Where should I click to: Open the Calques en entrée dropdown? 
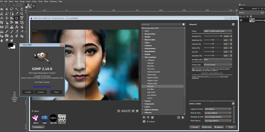pyautogui.click(x=218, y=109)
